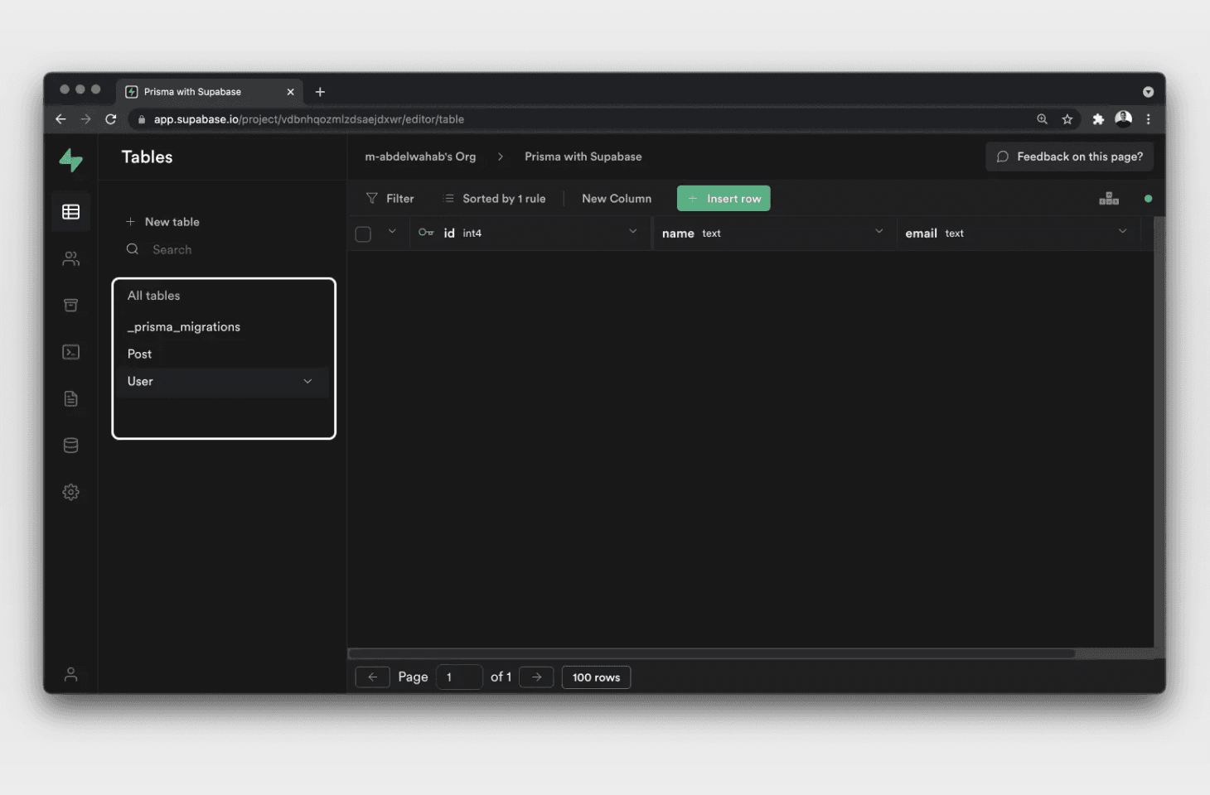Go to previous page arrow button

tap(373, 677)
